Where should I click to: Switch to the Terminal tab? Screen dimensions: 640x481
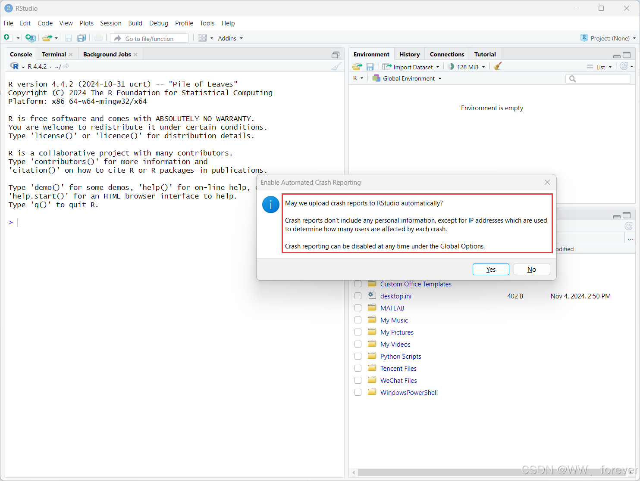pyautogui.click(x=54, y=54)
